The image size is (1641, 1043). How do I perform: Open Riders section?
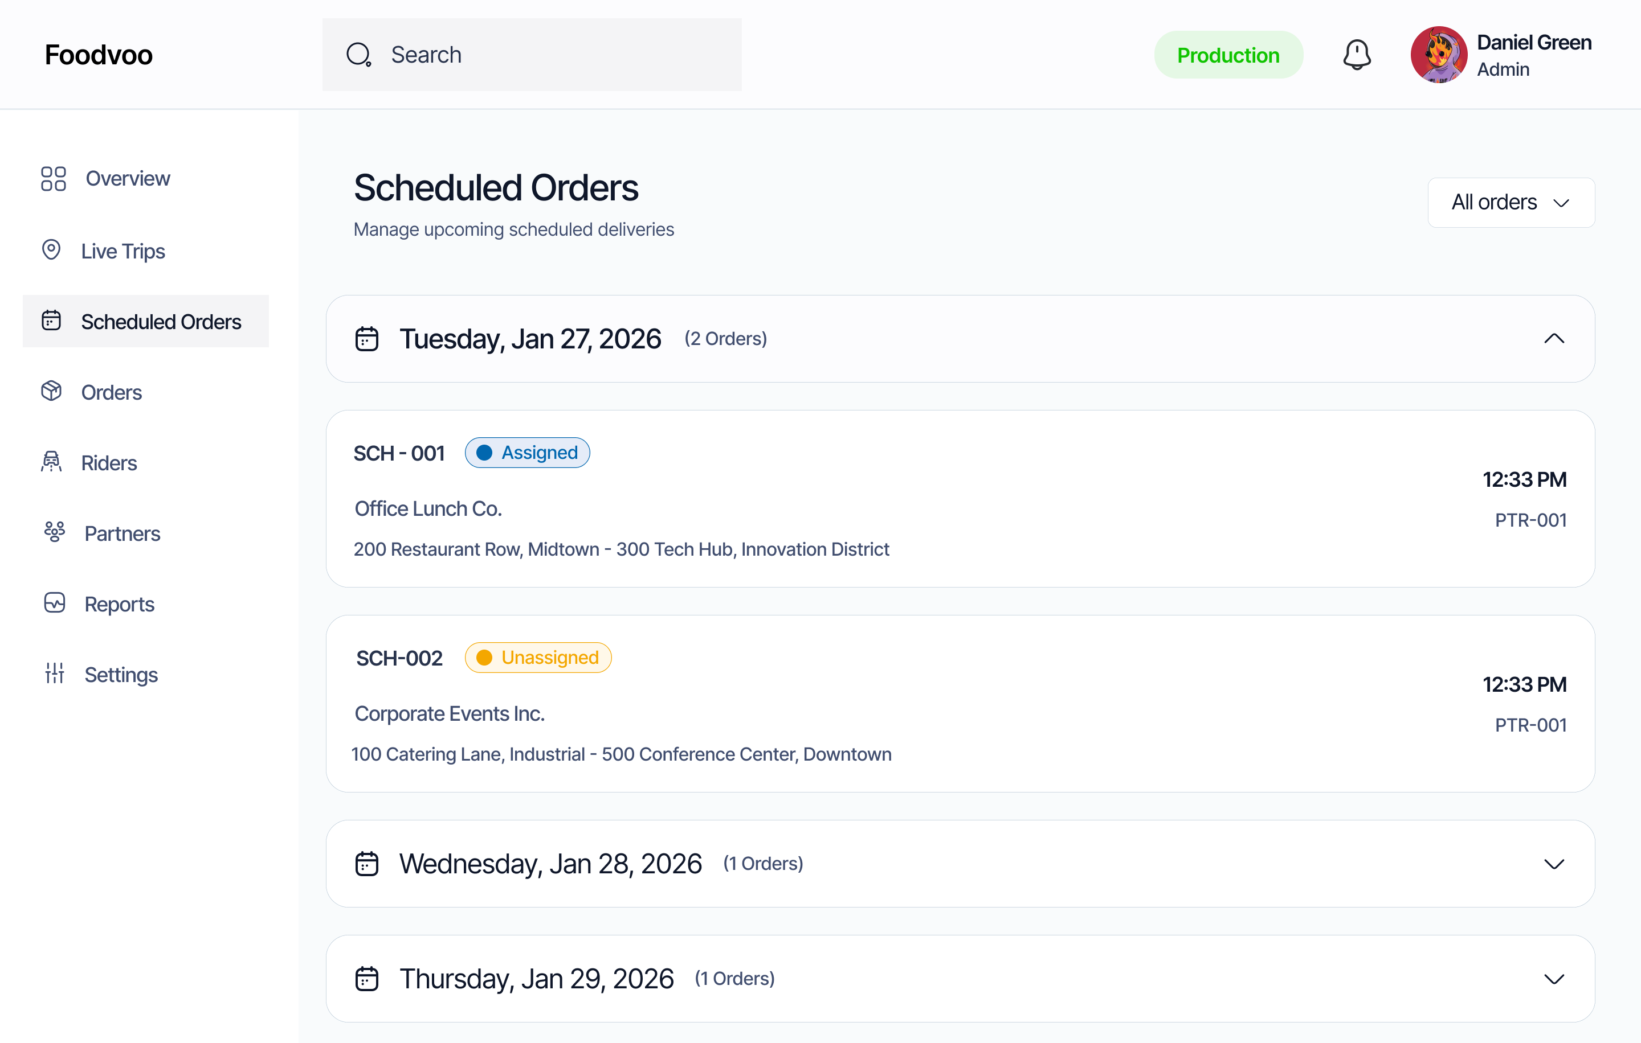(x=109, y=463)
